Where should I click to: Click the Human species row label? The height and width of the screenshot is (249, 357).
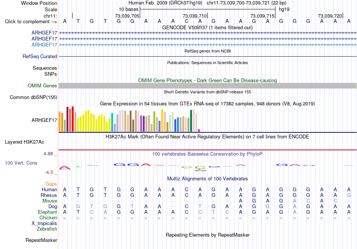click(49, 189)
